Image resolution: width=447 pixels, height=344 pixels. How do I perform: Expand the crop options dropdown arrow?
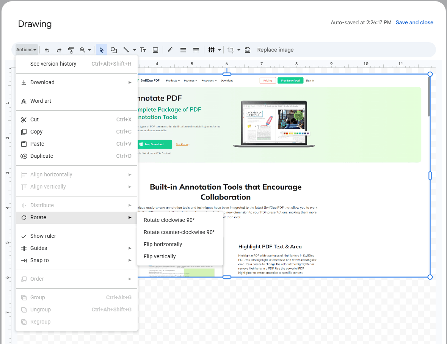coord(239,50)
